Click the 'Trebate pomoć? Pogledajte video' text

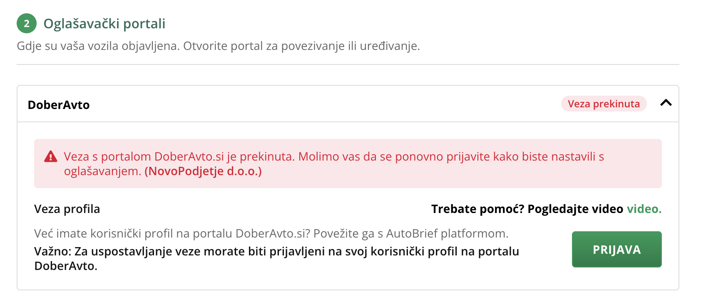click(x=527, y=209)
